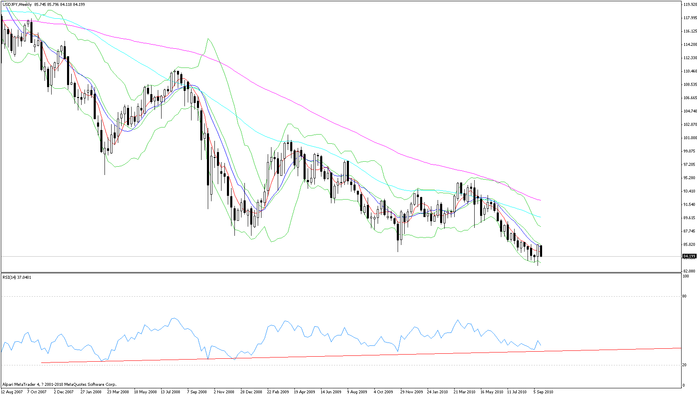Click the 108.535 price axis label
Viewport: 697px width, 395px height.
pos(690,85)
